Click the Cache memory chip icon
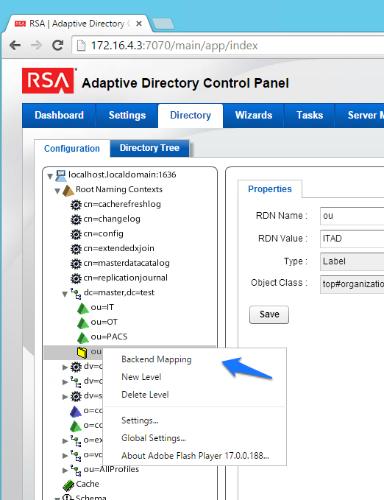Image resolution: width=384 pixels, height=500 pixels. click(68, 485)
